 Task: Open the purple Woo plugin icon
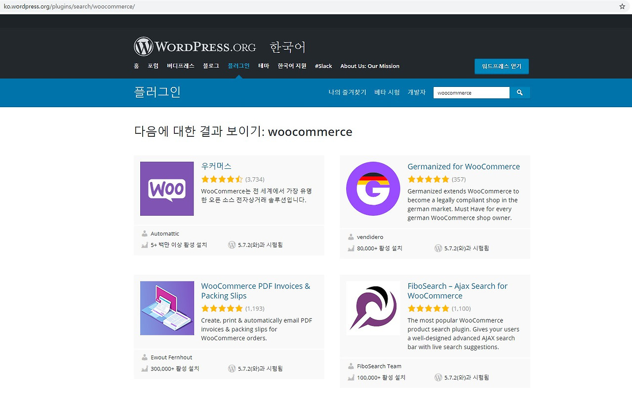[x=167, y=189]
